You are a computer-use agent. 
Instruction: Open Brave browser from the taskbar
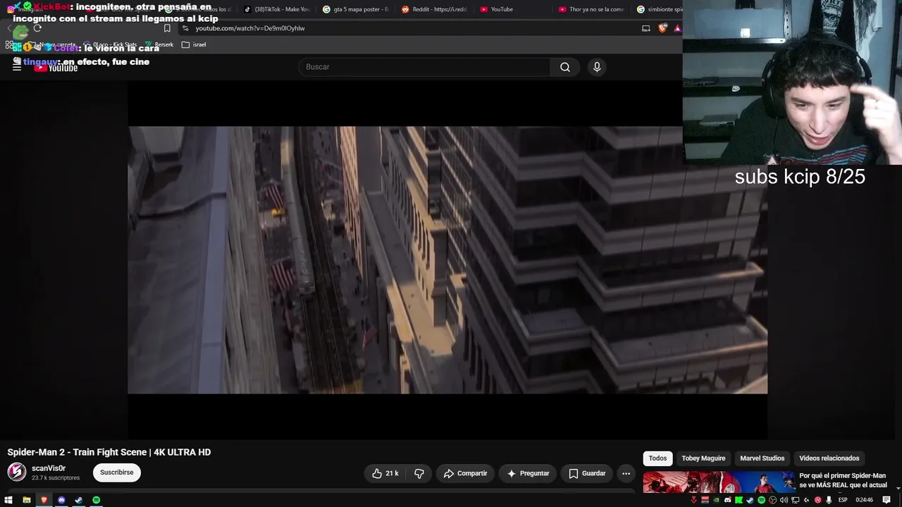coord(44,500)
